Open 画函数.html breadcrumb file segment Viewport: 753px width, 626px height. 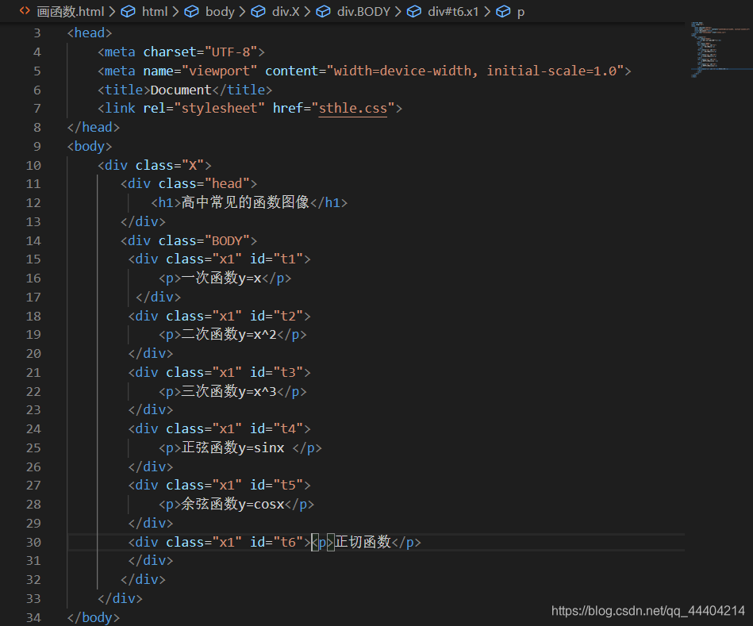coord(71,11)
